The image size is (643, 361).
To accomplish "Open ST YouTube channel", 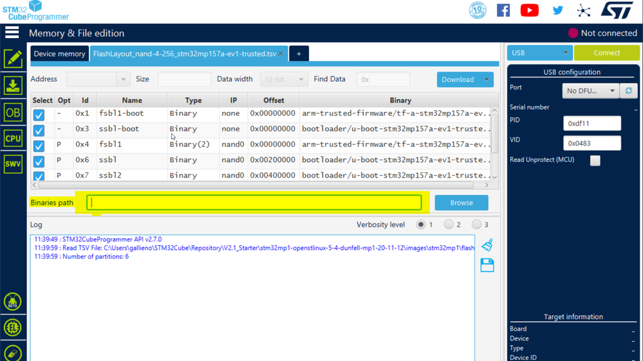I will (530, 10).
